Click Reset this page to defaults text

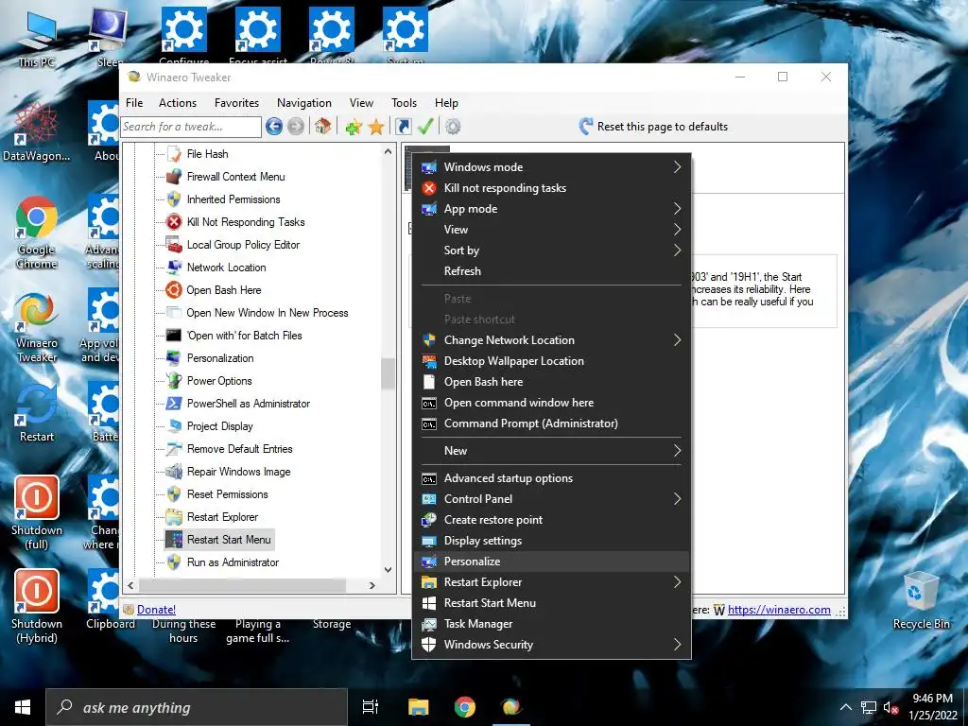[x=663, y=127]
